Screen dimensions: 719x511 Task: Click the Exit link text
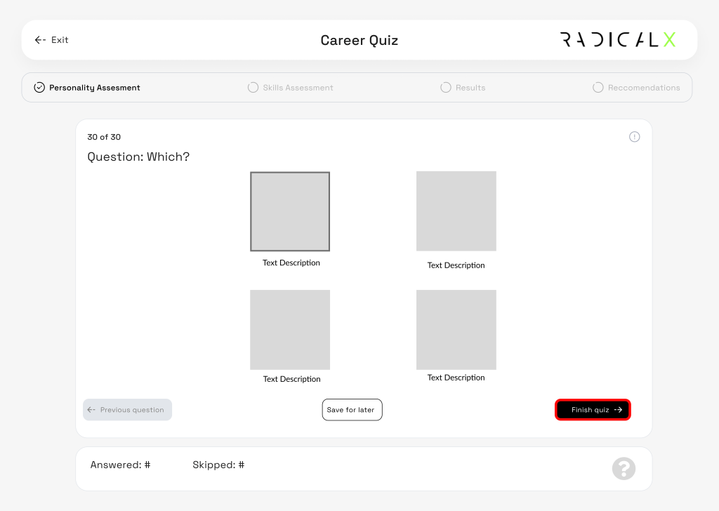(x=60, y=40)
